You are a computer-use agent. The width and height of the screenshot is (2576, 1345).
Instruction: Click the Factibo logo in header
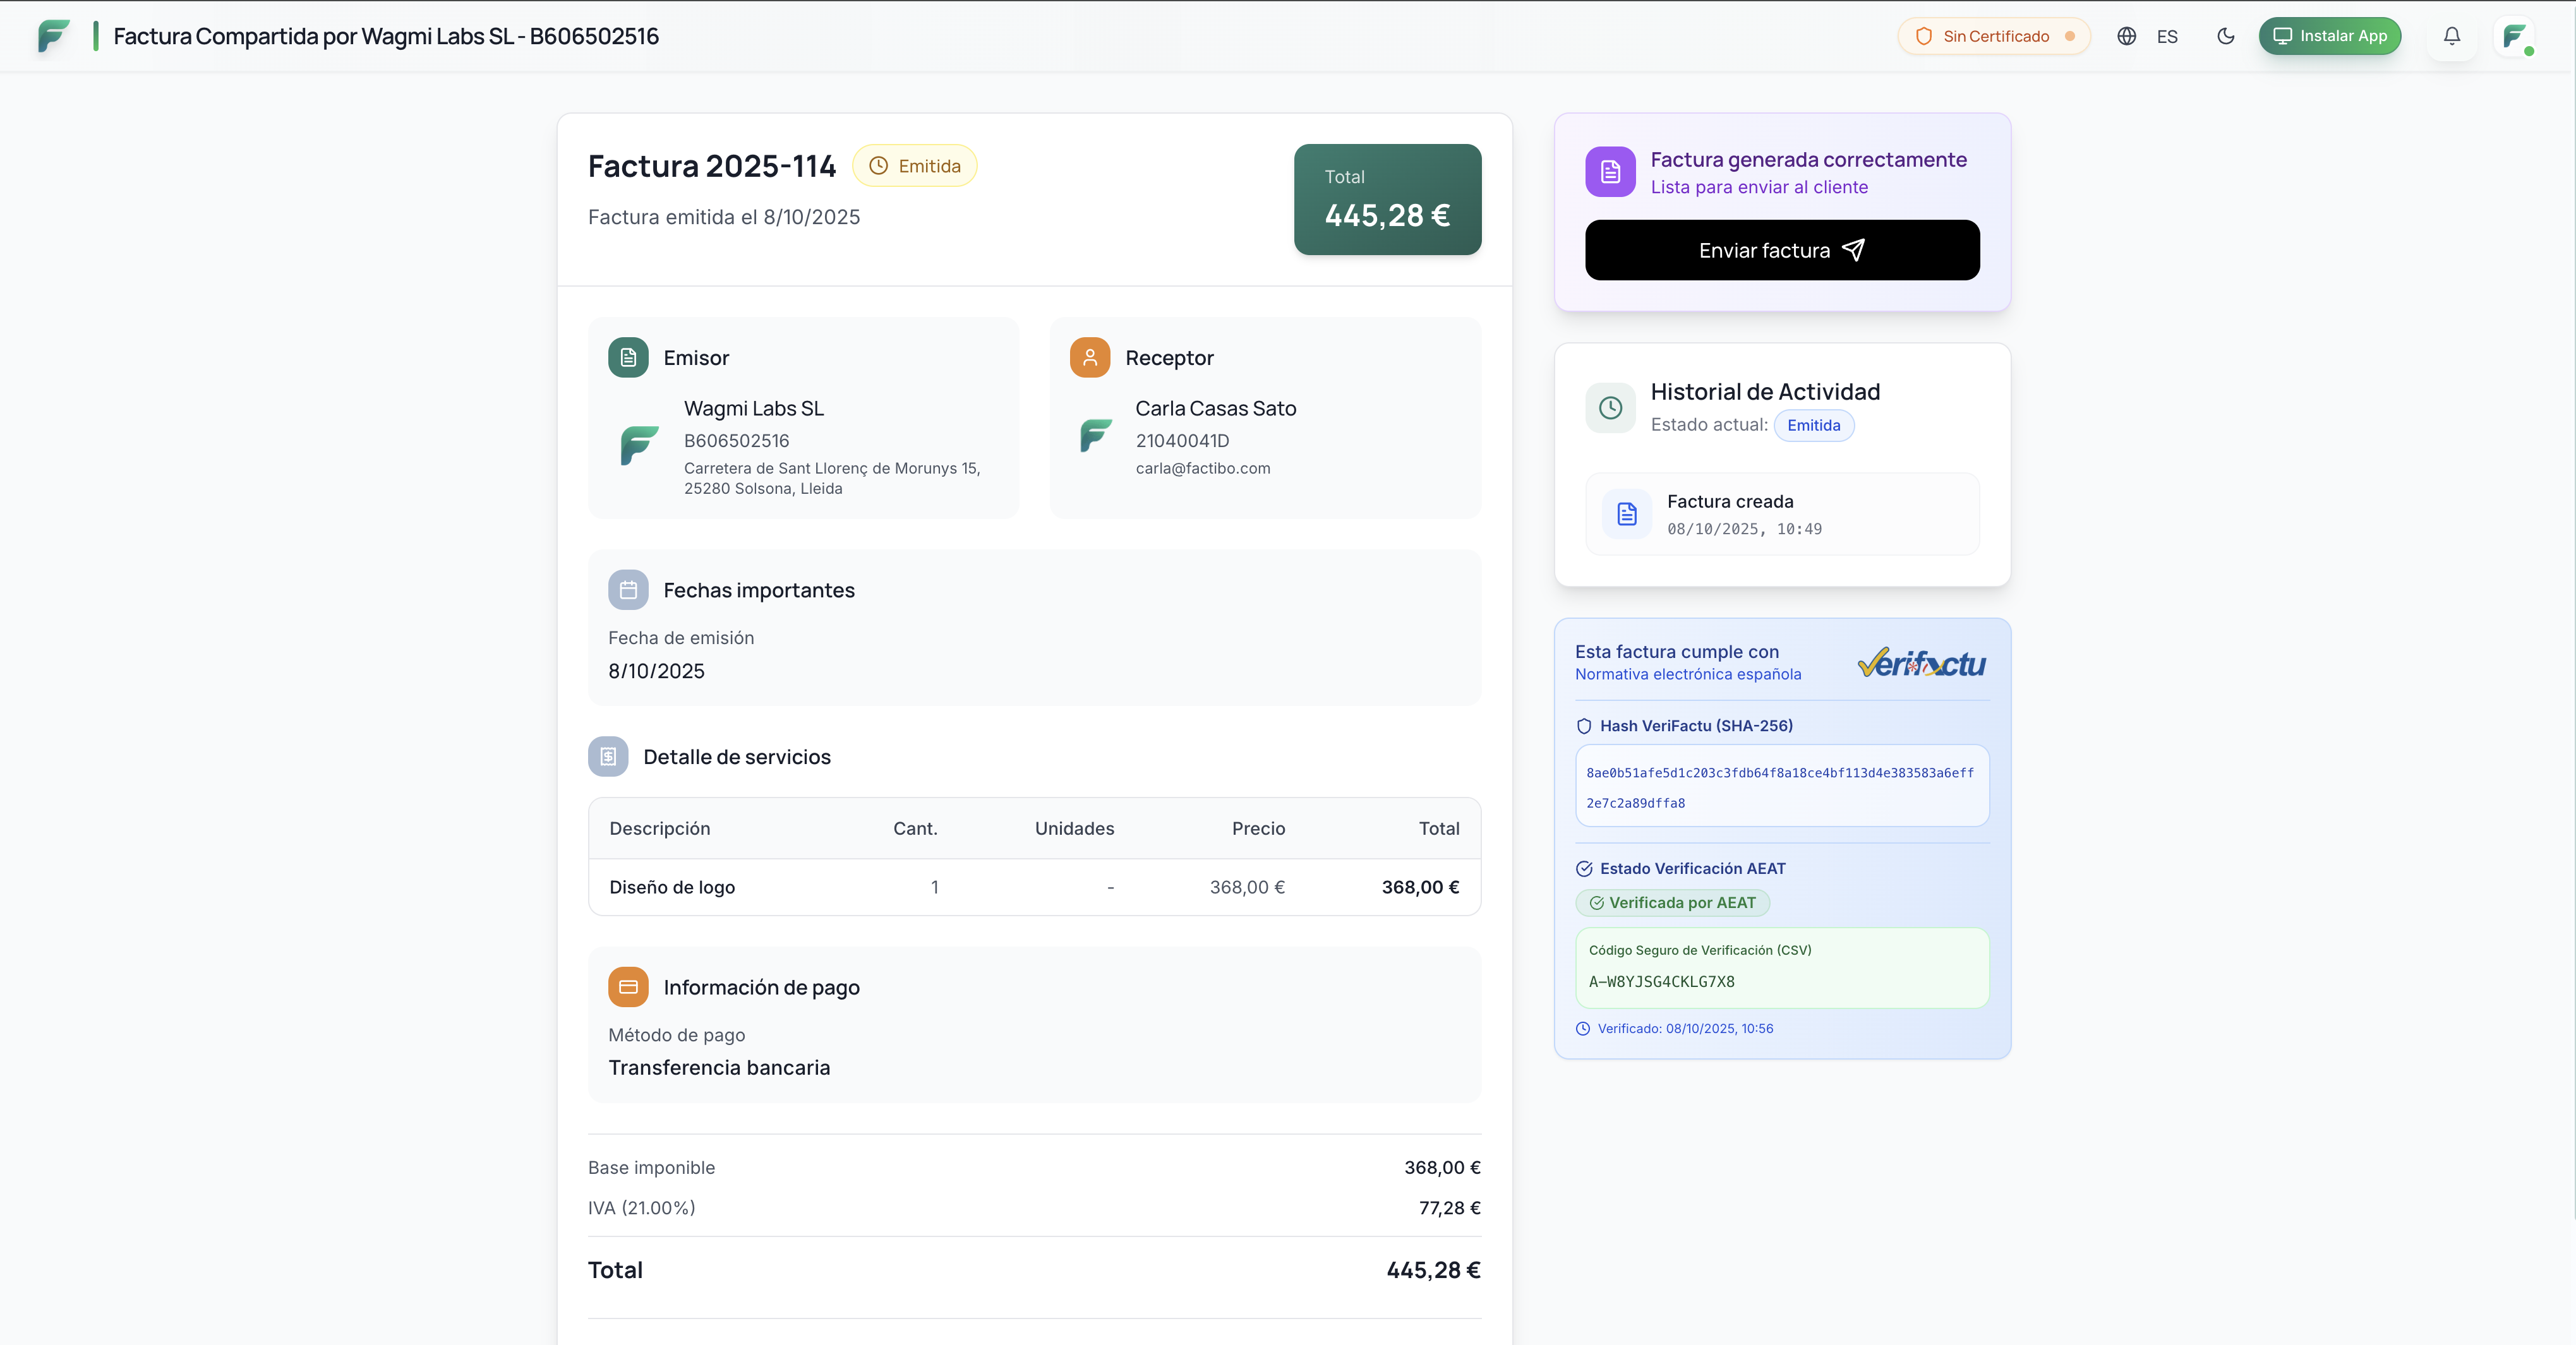click(54, 36)
